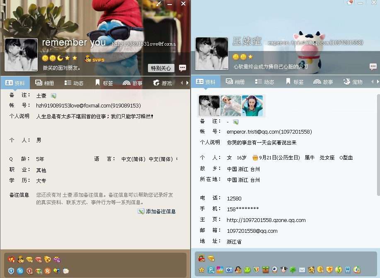
Task: Open 标签 tab in left window
Action: tap(104, 83)
